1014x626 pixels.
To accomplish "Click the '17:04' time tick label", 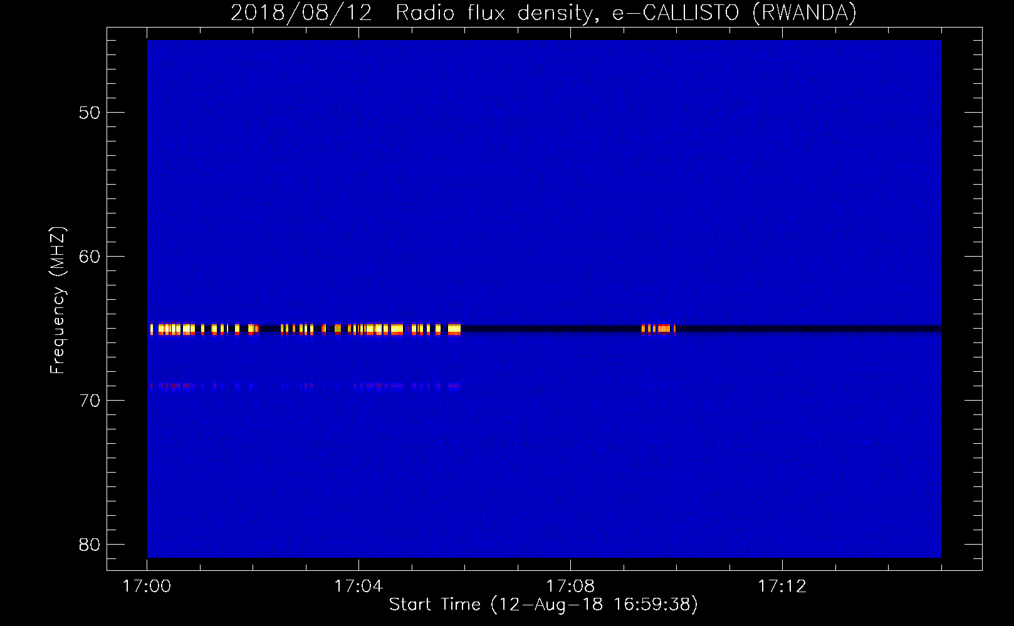I will tap(358, 587).
